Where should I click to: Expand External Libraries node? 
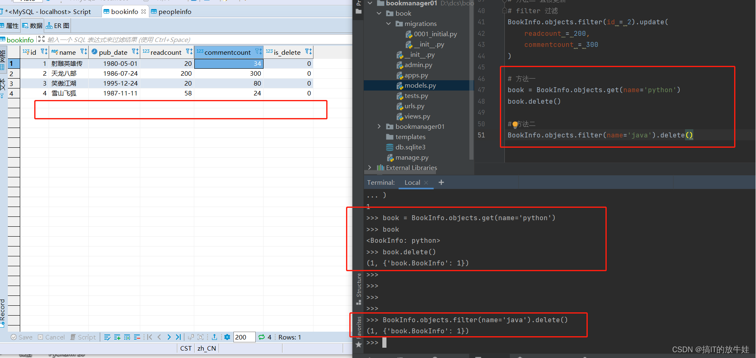pyautogui.click(x=370, y=168)
